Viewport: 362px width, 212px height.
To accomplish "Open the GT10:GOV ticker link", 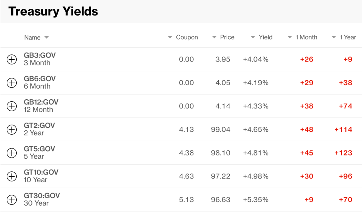I will pyautogui.click(x=41, y=172).
